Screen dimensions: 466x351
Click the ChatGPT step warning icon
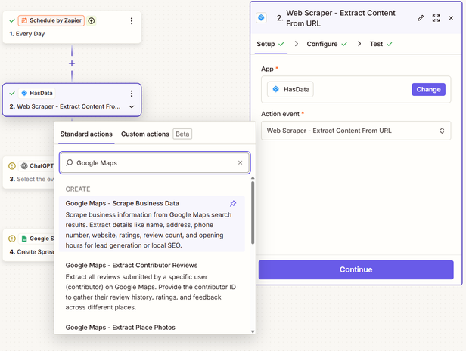click(x=12, y=166)
